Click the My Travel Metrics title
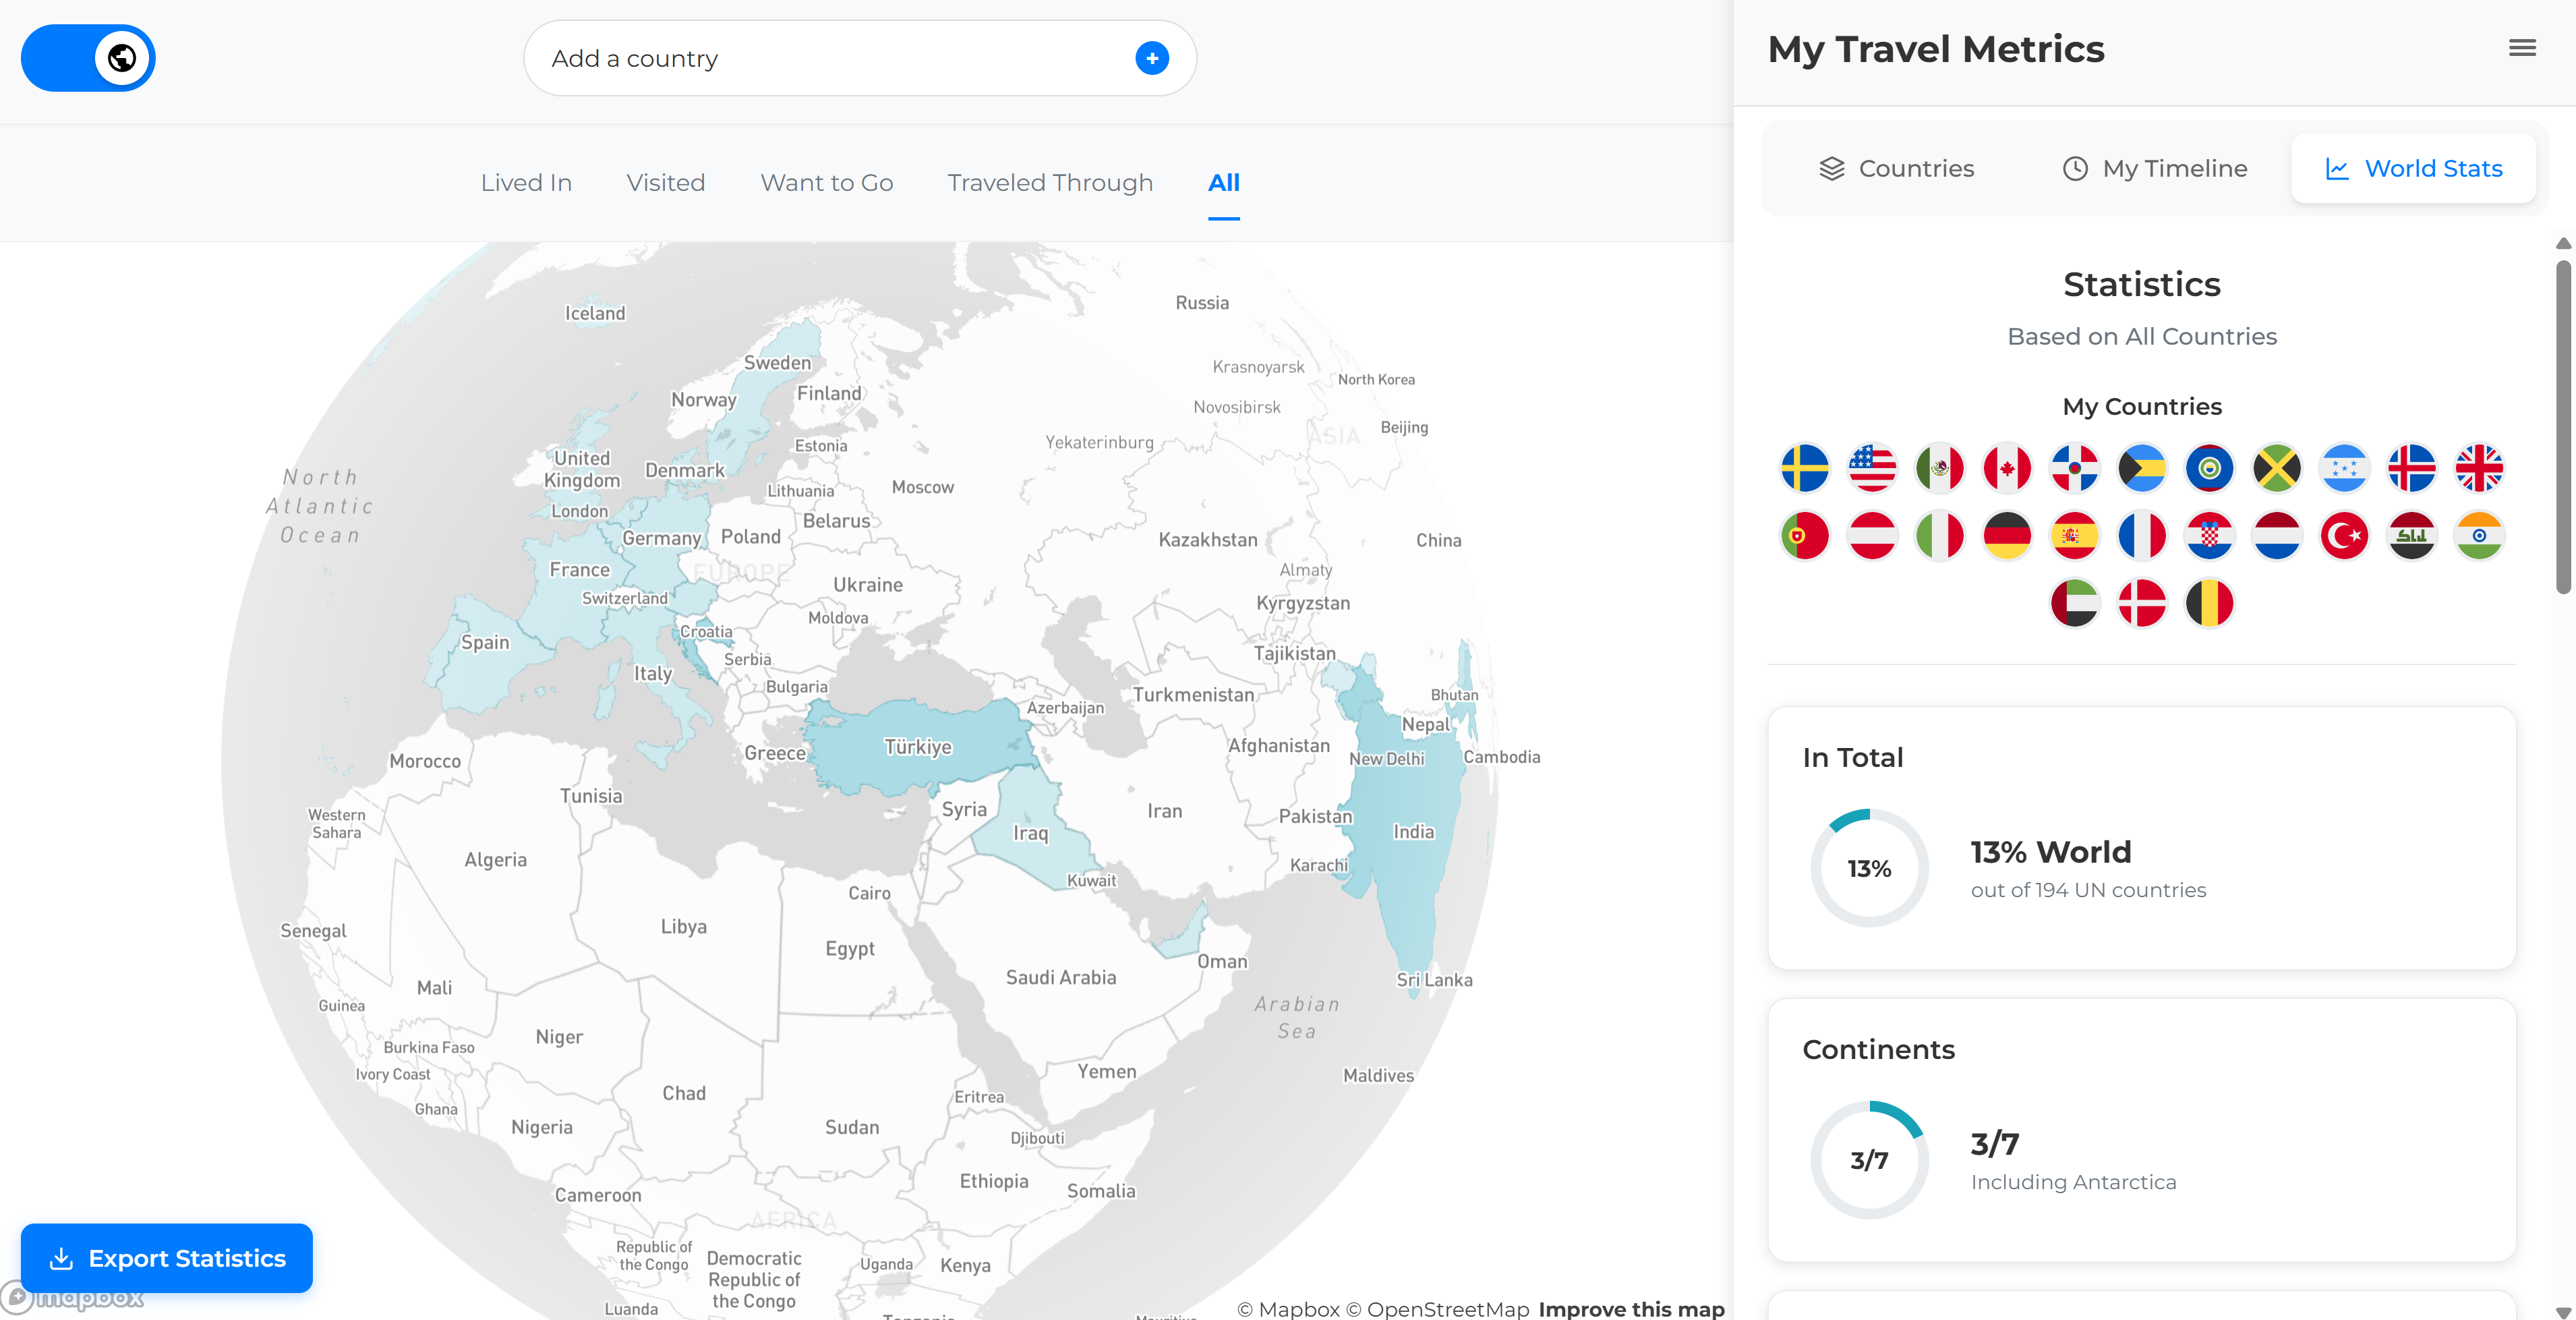Image resolution: width=2576 pixels, height=1320 pixels. (x=1936, y=49)
